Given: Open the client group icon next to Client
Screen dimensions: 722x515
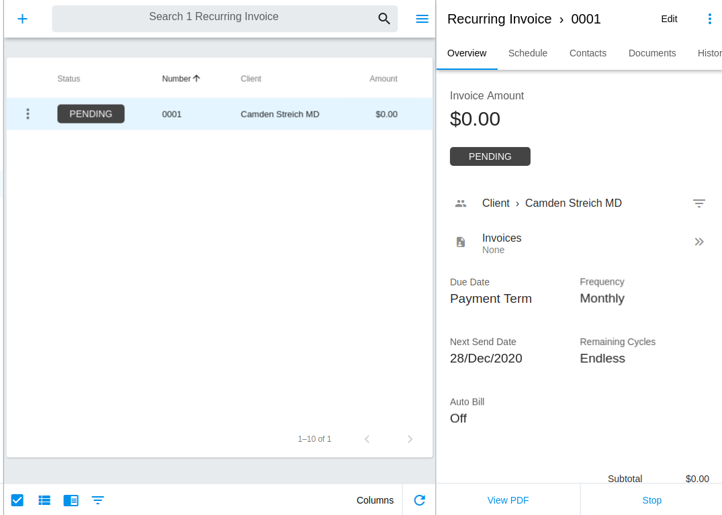Looking at the screenshot, I should click(461, 203).
